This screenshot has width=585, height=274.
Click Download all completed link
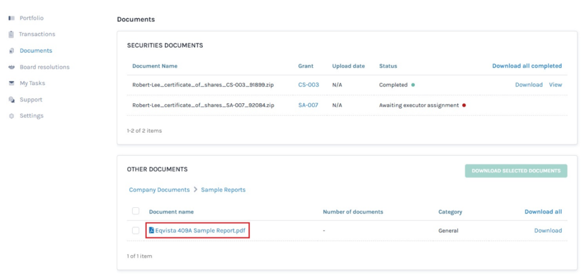point(527,66)
